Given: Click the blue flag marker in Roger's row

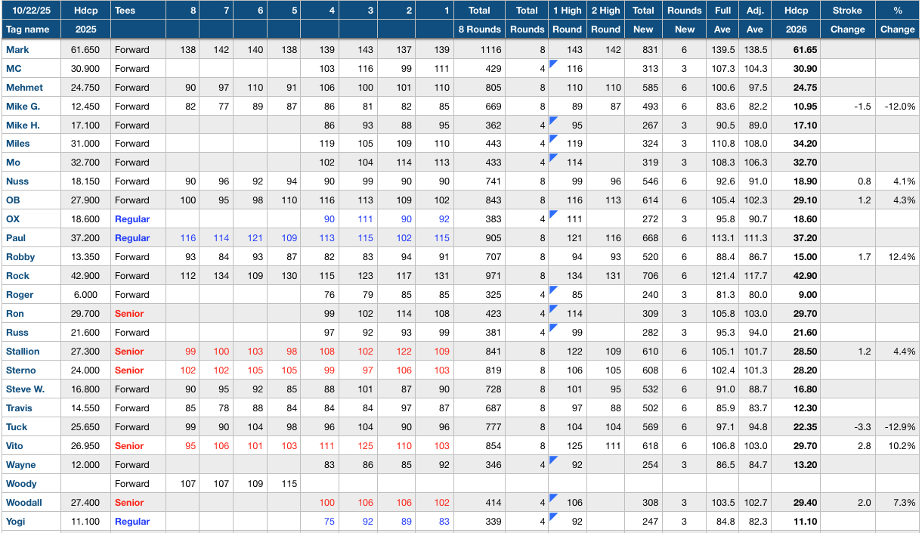Looking at the screenshot, I should click(552, 290).
